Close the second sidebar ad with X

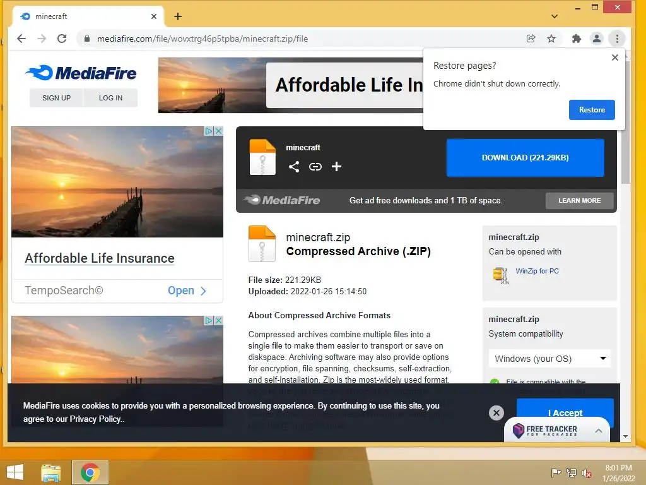click(219, 320)
